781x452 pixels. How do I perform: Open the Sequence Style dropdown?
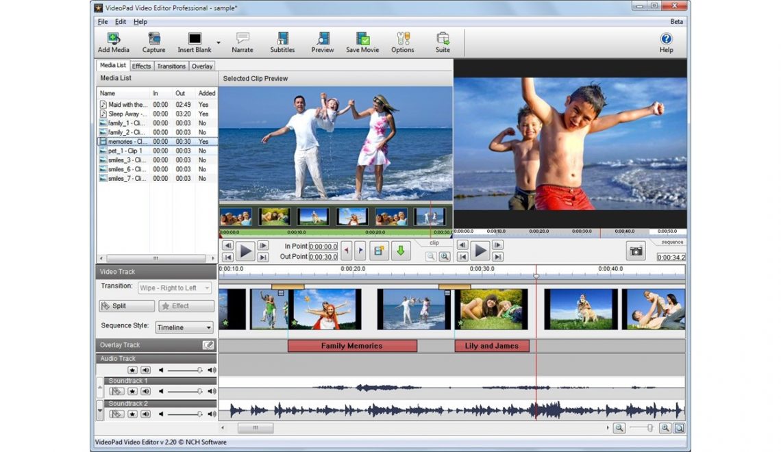(185, 327)
